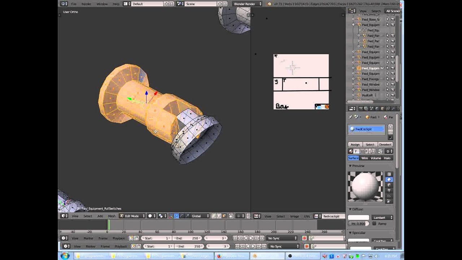Viewport: 462px width, 260px height.
Task: Select the FwdCockpit material slot
Action: click(367, 129)
